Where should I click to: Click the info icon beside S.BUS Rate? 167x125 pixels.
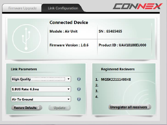[79, 89]
